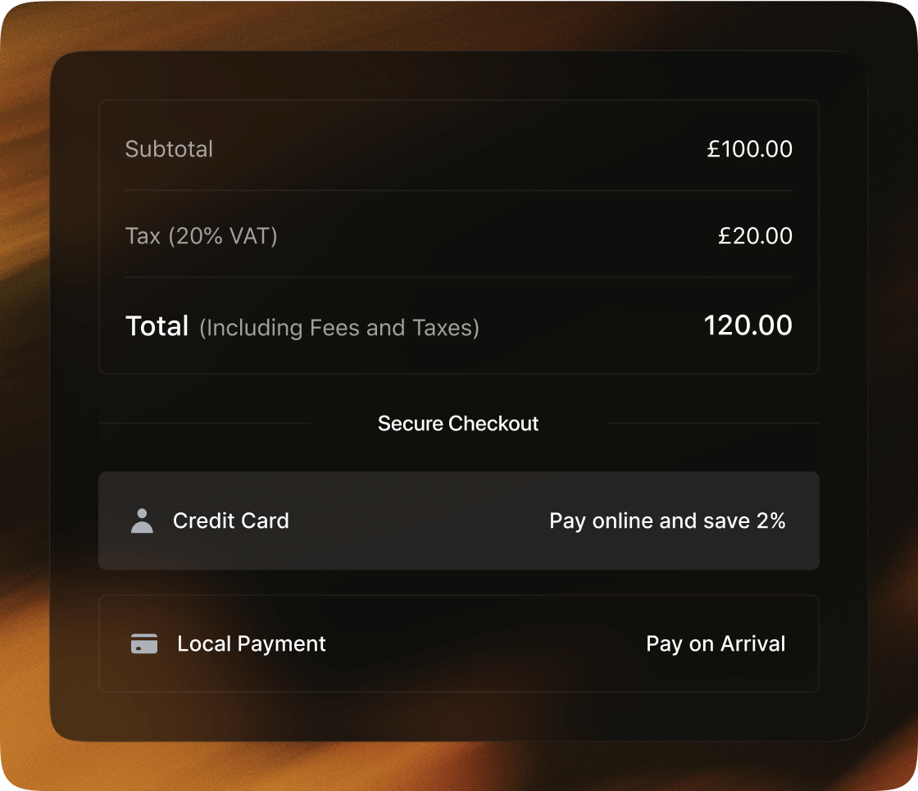Click the separator between Subtotal and Tax rows

coord(459,190)
